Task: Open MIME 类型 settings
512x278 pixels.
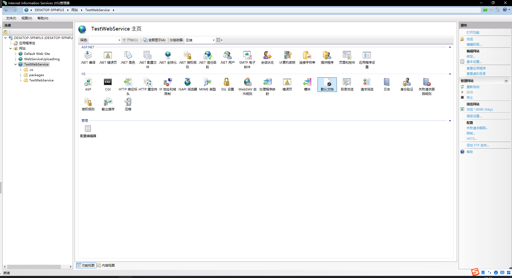Action: [207, 84]
